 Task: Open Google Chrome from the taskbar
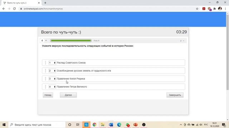click(94, 125)
